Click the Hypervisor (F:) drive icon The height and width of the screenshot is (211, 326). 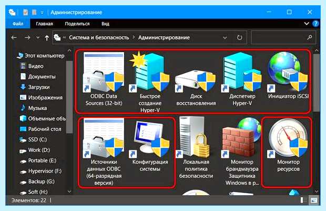point(23,172)
